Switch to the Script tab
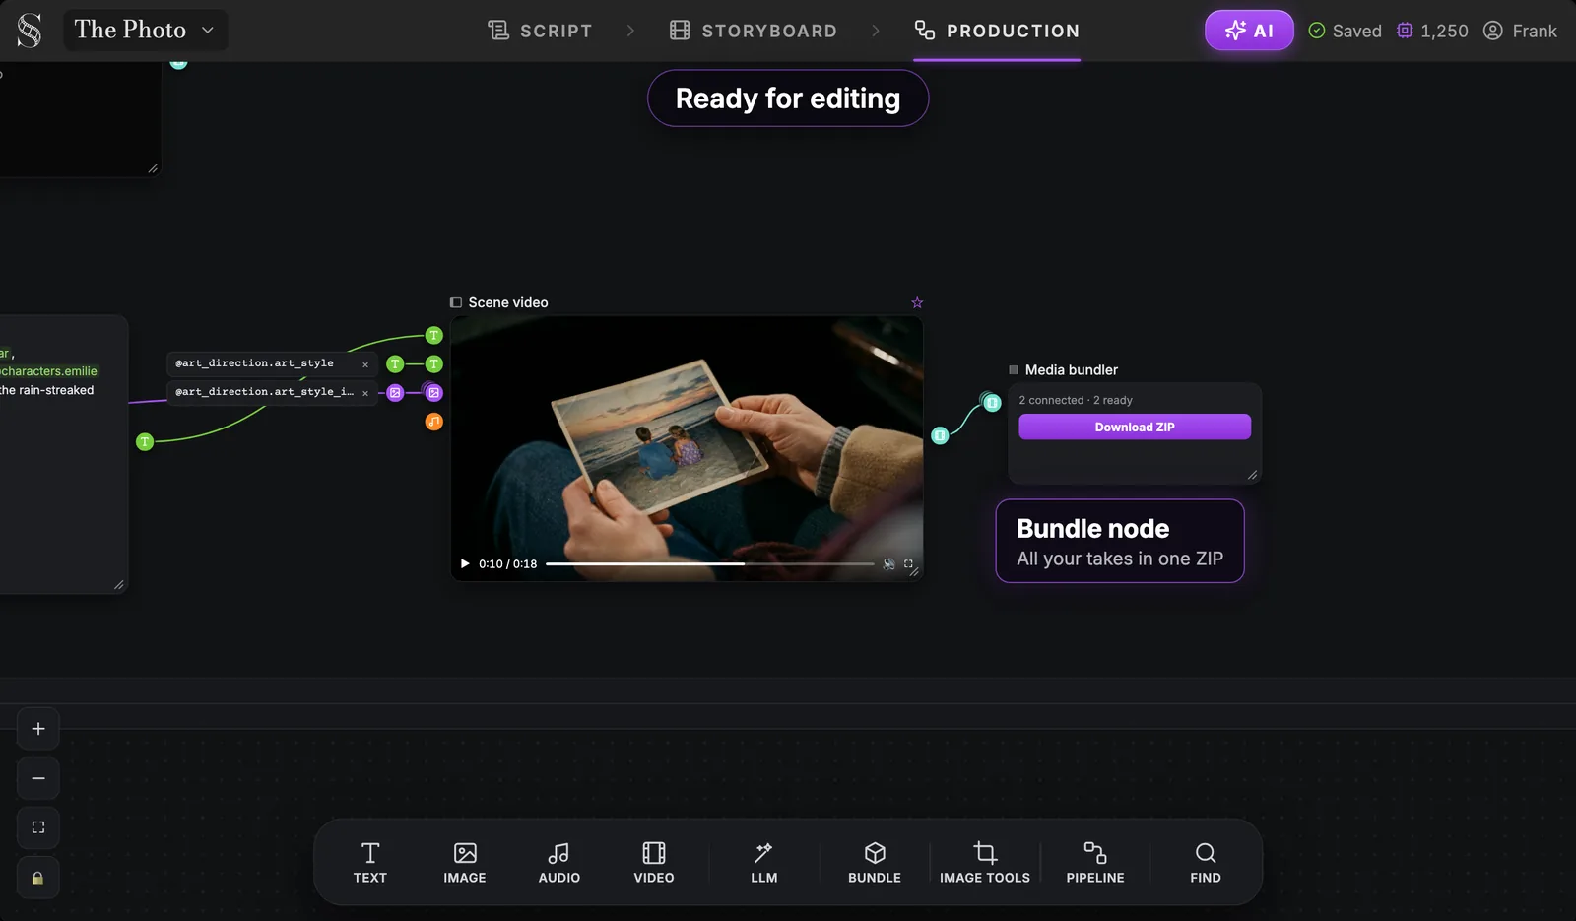 click(x=541, y=31)
